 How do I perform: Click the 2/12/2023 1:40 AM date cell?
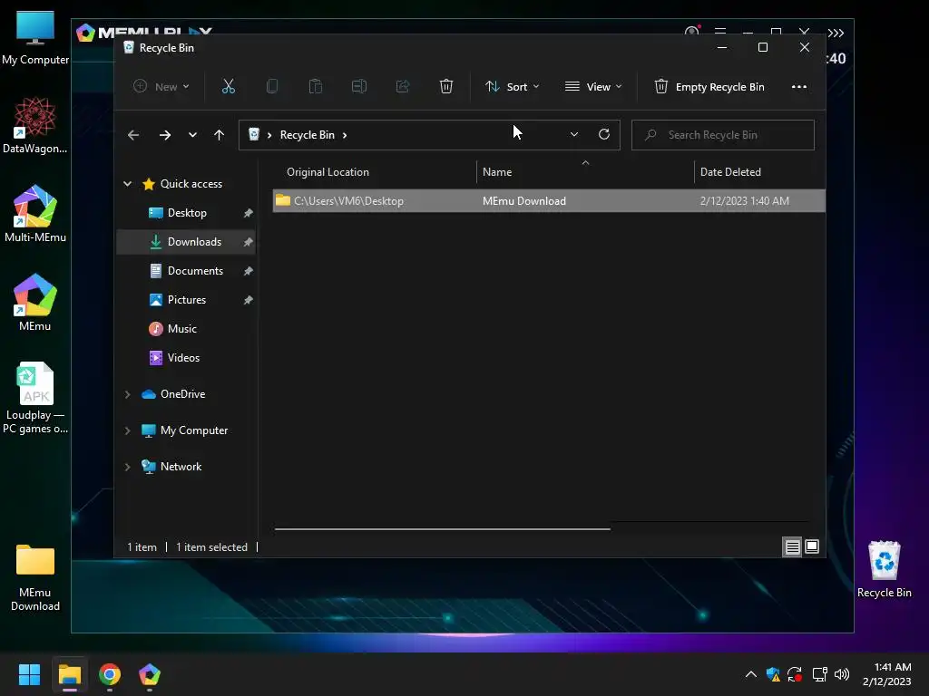tap(744, 200)
